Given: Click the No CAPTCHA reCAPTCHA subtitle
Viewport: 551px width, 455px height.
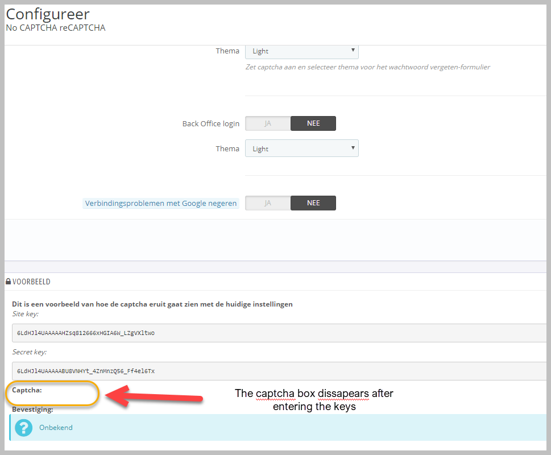Looking at the screenshot, I should click(55, 27).
